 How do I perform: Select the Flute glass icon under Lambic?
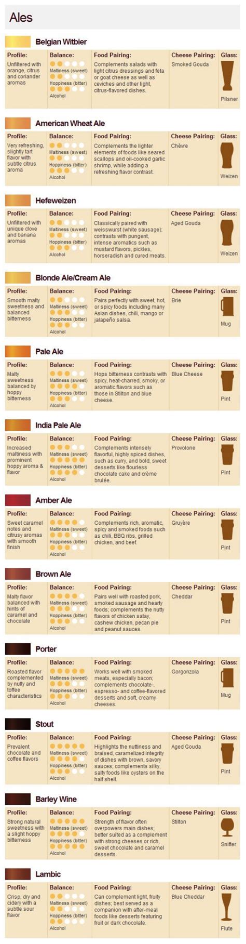[x=227, y=907]
